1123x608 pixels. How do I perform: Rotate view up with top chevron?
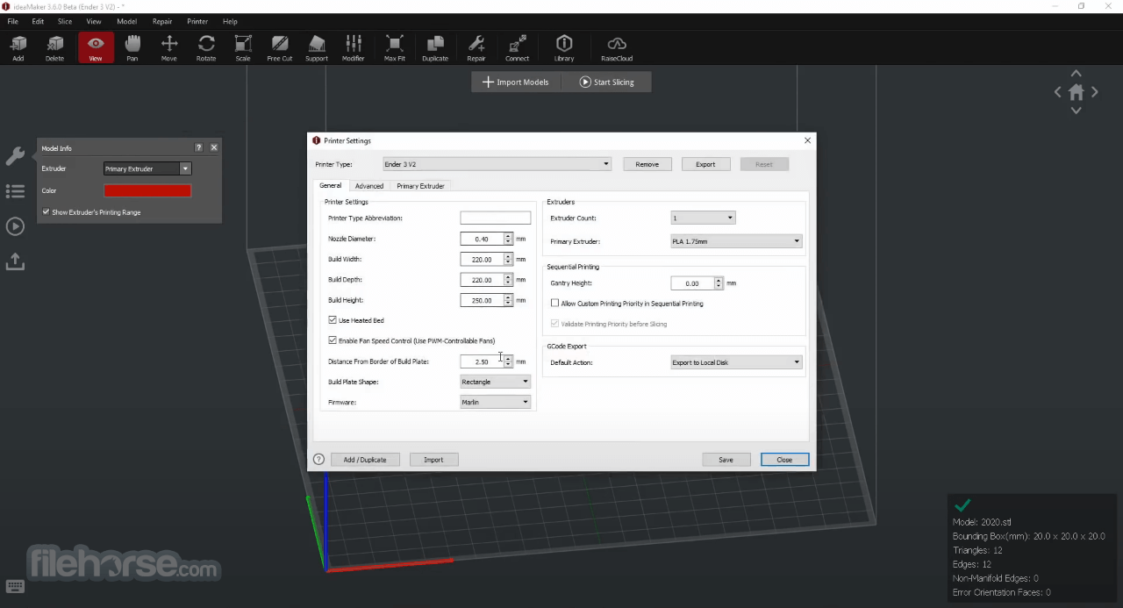pyautogui.click(x=1077, y=74)
